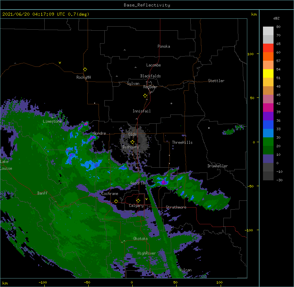
Task: Click the Lake Louise label
Action: coord(6,165)
